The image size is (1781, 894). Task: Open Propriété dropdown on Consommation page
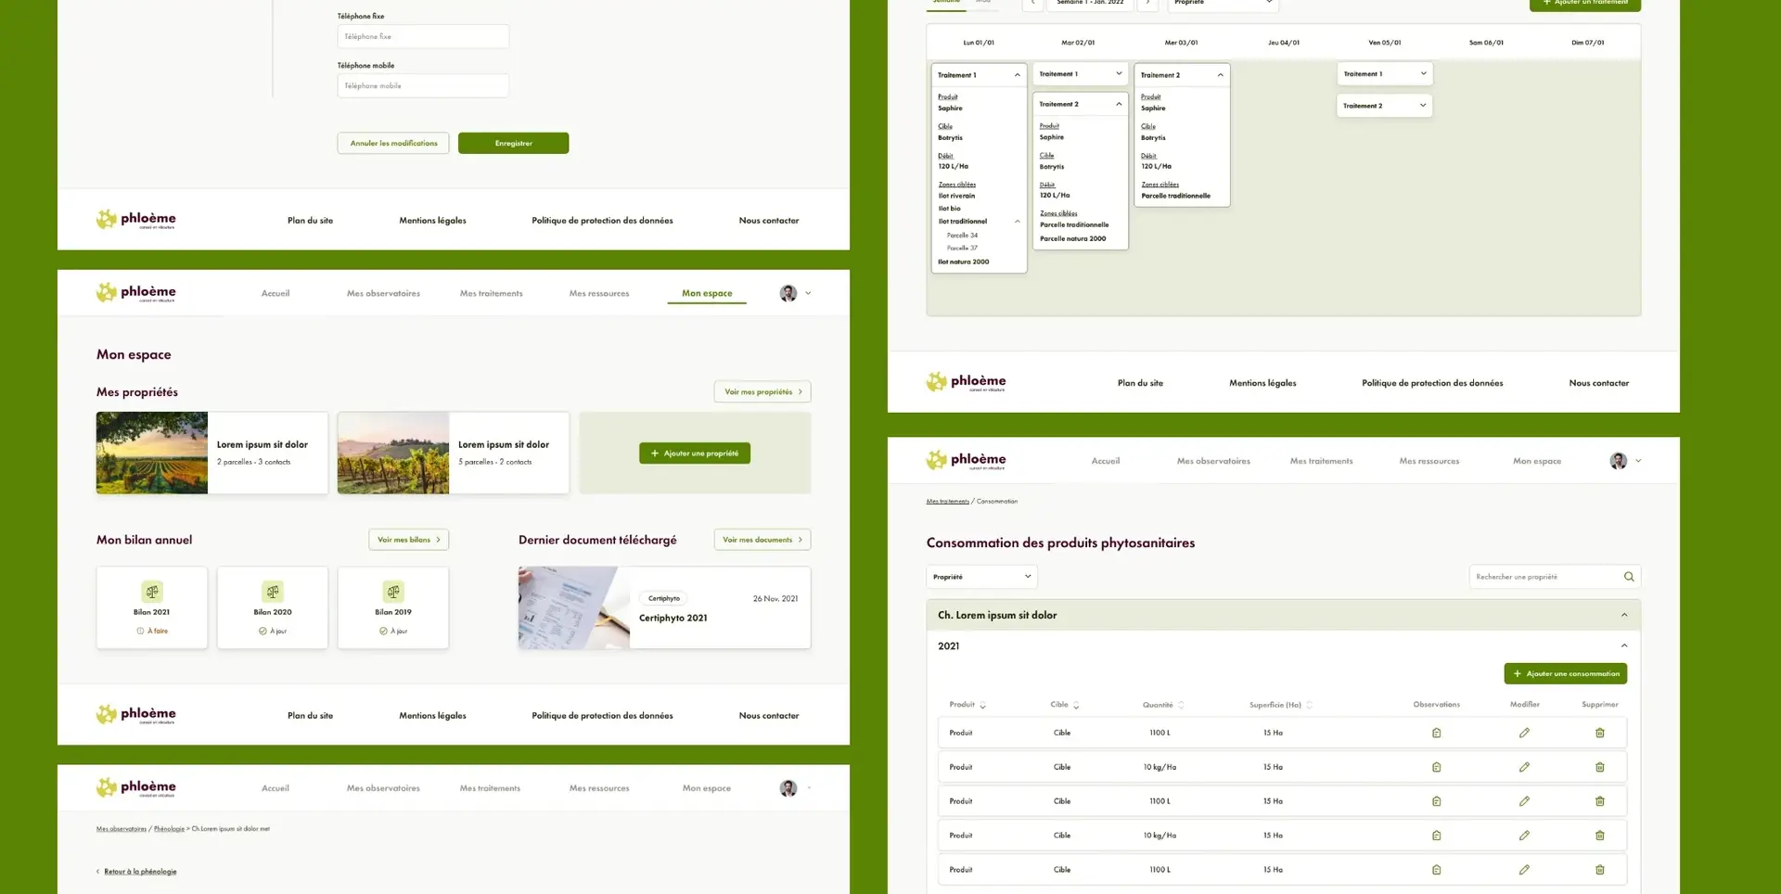(x=981, y=577)
